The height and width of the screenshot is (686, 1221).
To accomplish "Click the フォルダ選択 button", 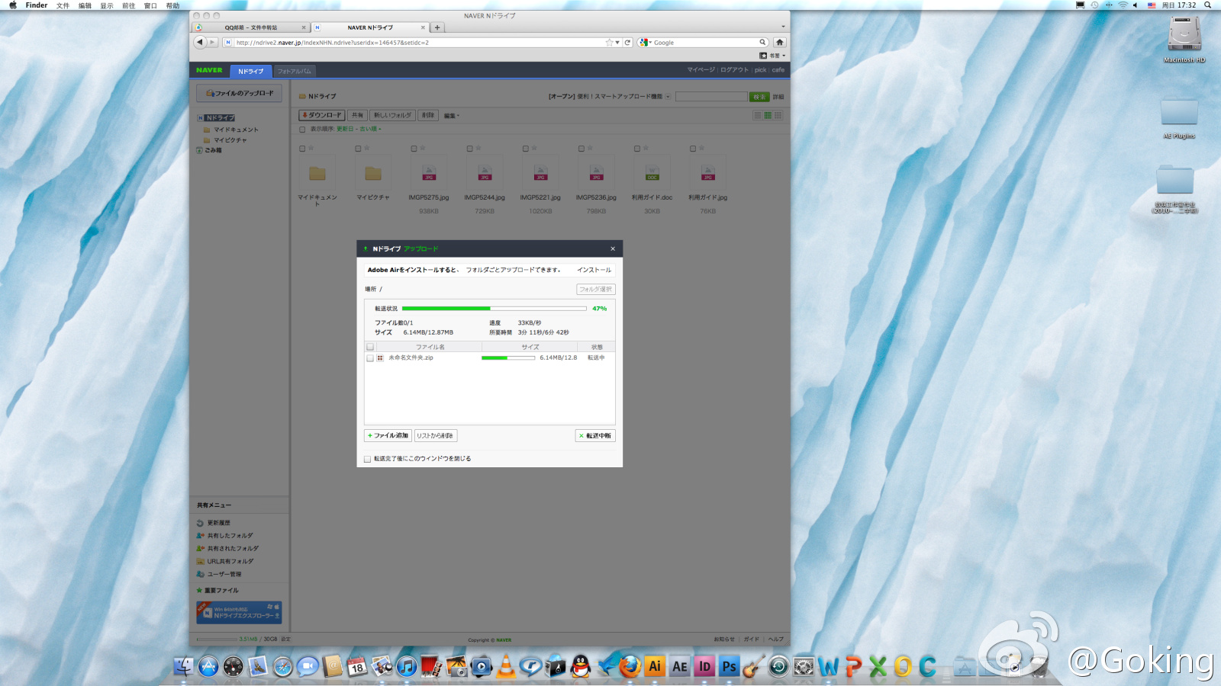I will 595,290.
